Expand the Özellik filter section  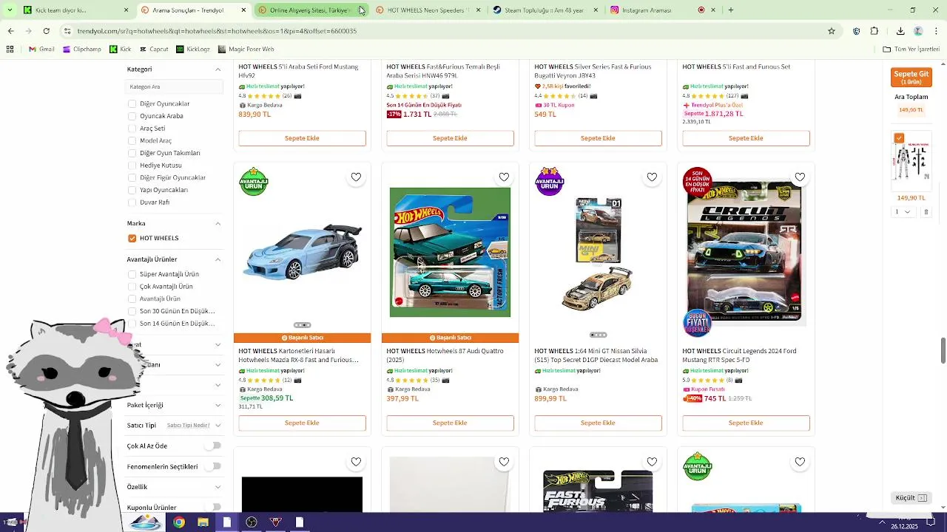(218, 487)
